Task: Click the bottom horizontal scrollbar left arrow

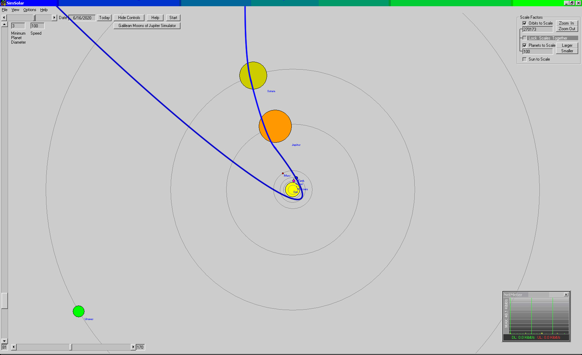Action: (14, 347)
